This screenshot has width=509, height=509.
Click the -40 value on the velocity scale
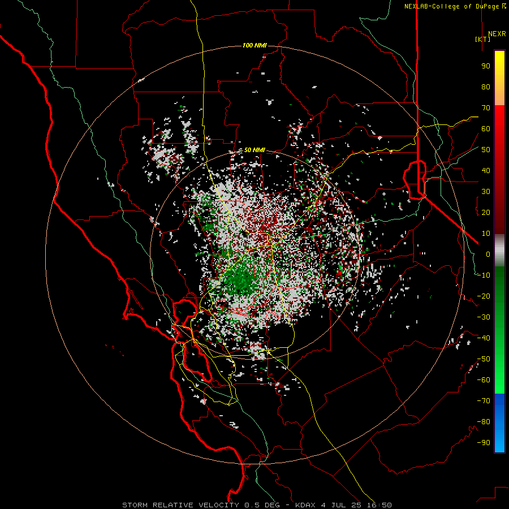pyautogui.click(x=484, y=338)
